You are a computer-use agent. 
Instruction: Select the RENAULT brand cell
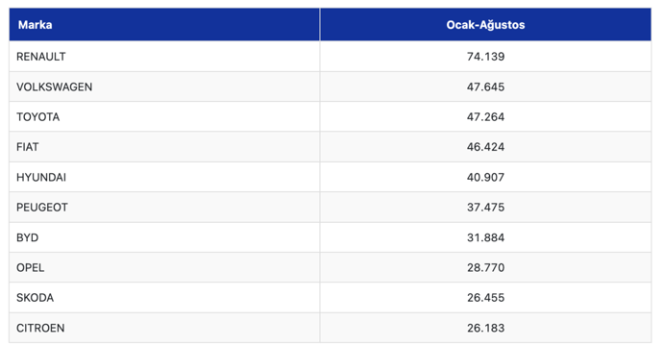pos(164,57)
